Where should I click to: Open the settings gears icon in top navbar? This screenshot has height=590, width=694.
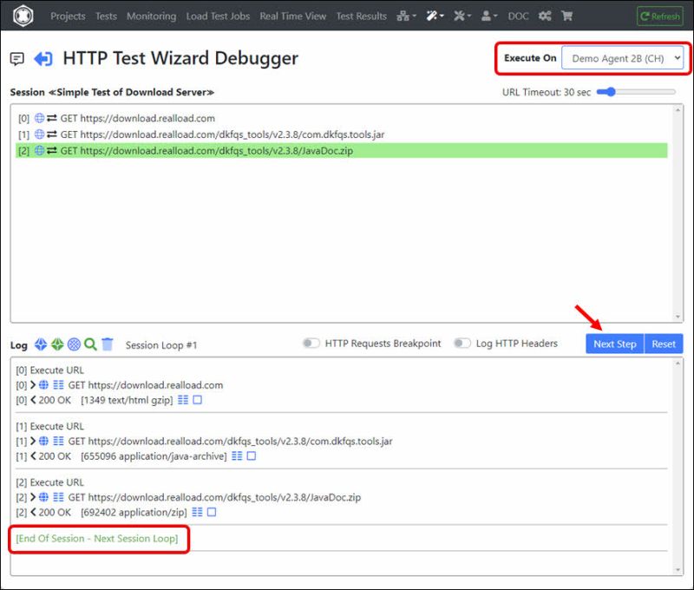point(545,15)
